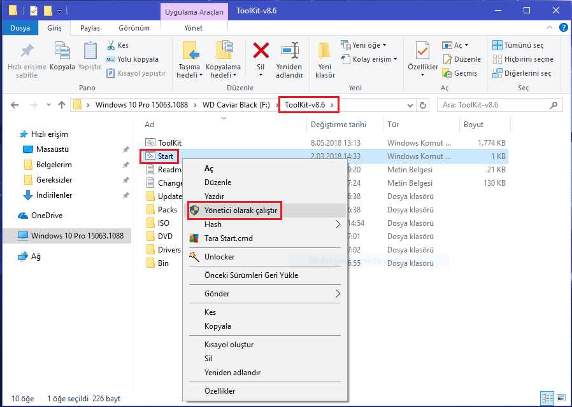Click Windows 10 Pro 15063.1088 breadcrumb
This screenshot has width=572, height=407.
[141, 105]
